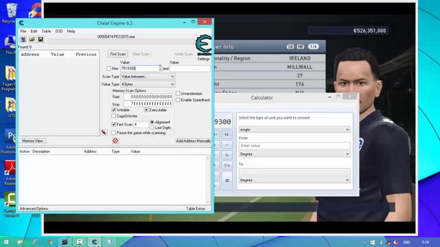Click the video clapperboard taskbar icon
This screenshot has width=440, height=247.
point(65,242)
